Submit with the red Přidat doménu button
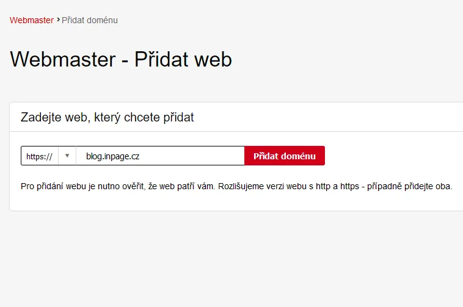The height and width of the screenshot is (307, 463). pos(285,156)
